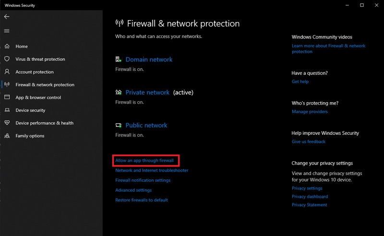Select Firewall & network protection in sidebar

45,85
